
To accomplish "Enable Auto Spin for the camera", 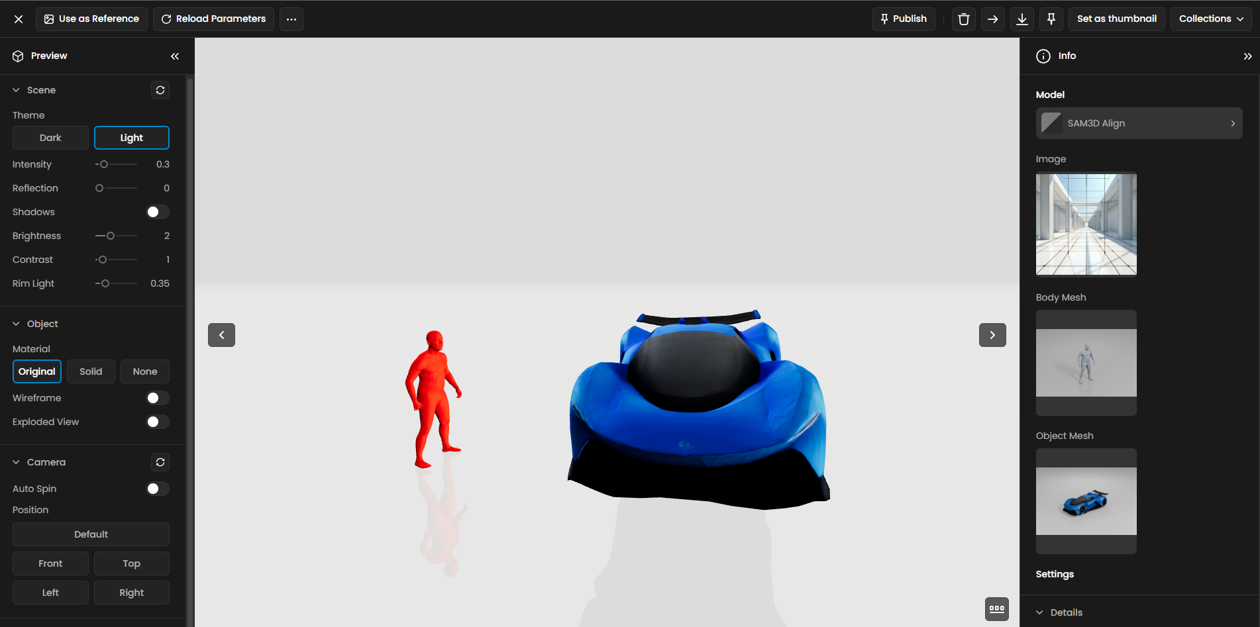I will pos(158,489).
